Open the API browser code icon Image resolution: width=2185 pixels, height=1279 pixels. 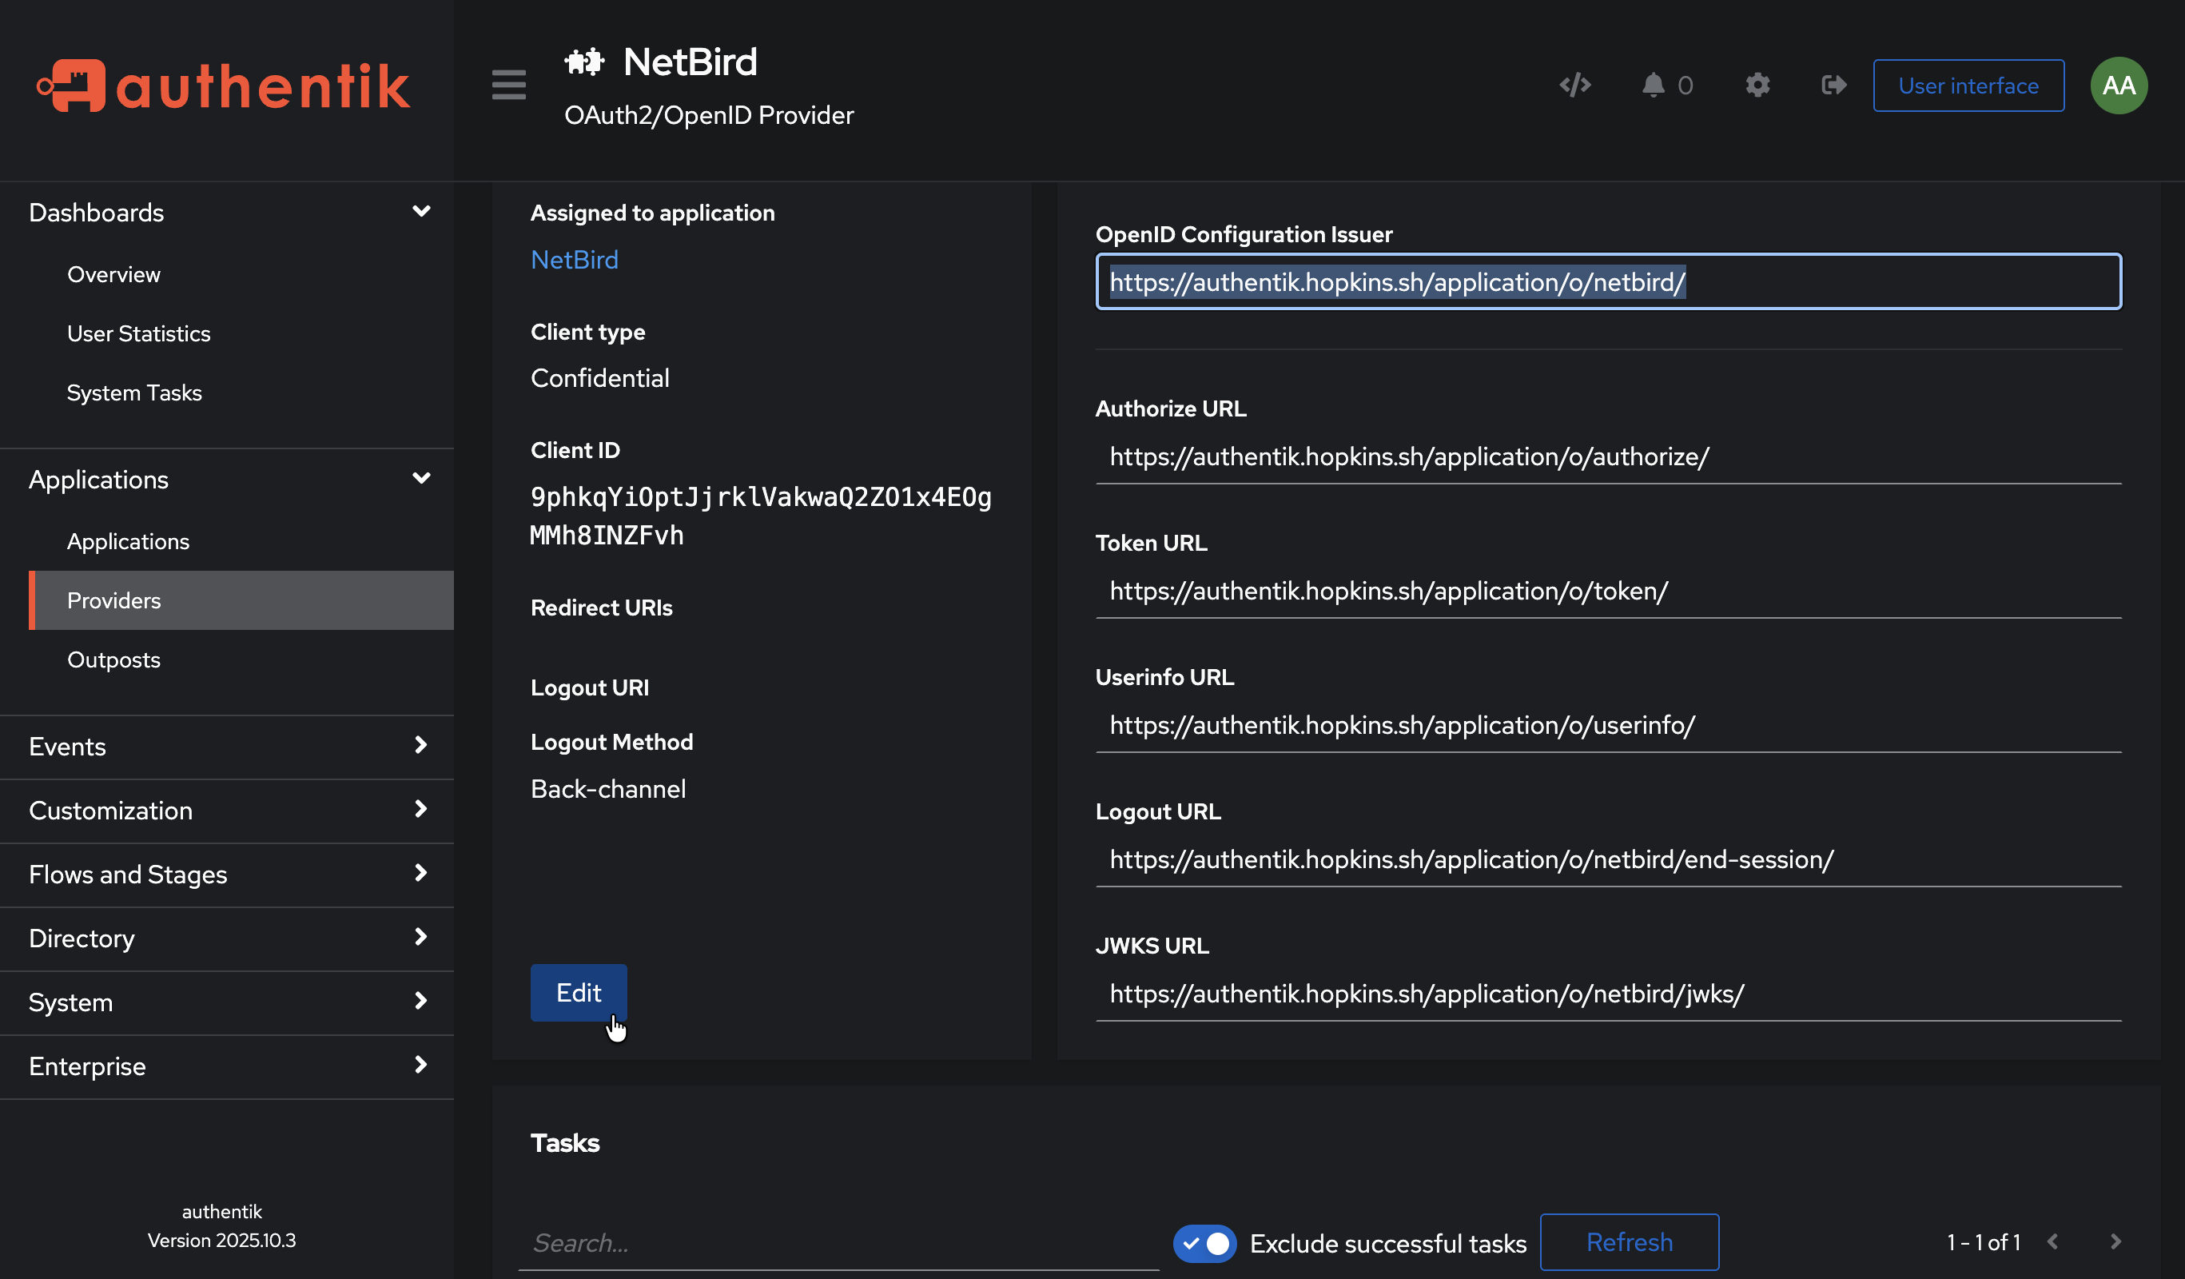click(1574, 85)
